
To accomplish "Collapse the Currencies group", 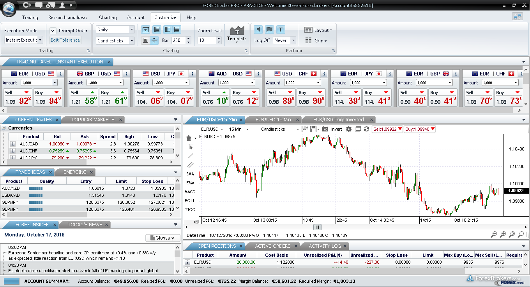I will pos(4,128).
